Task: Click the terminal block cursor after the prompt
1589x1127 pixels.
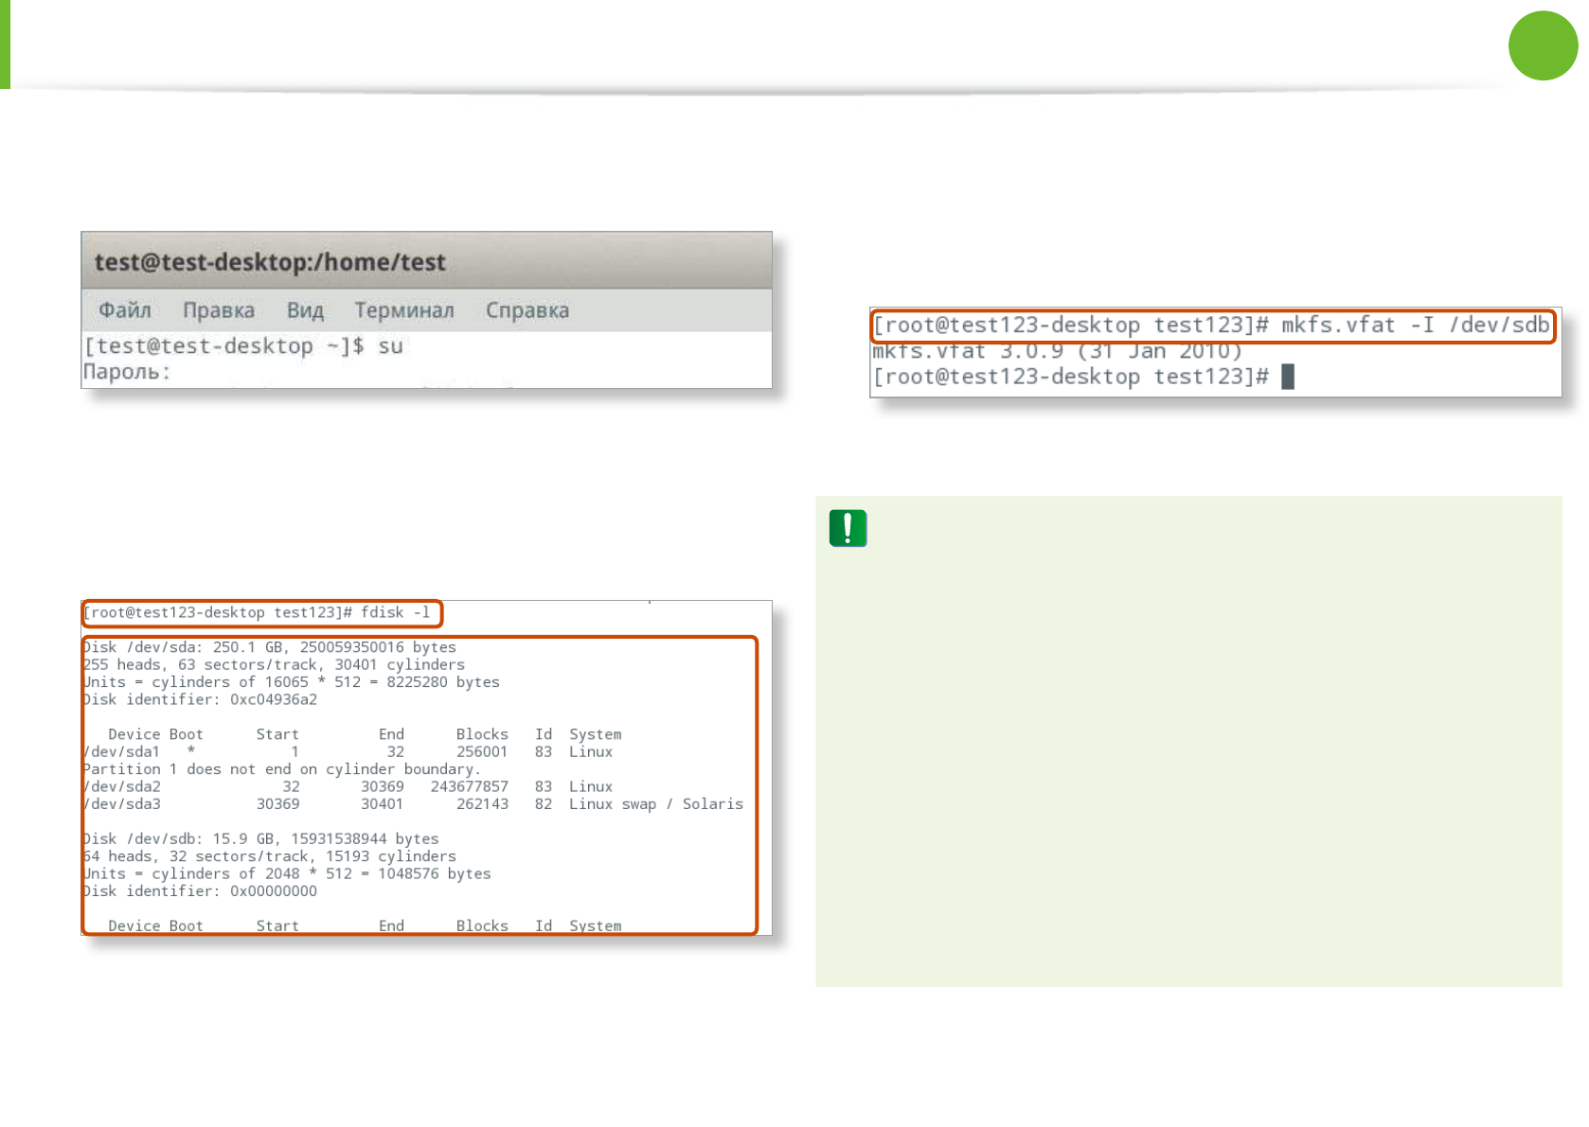Action: pyautogui.click(x=1288, y=377)
